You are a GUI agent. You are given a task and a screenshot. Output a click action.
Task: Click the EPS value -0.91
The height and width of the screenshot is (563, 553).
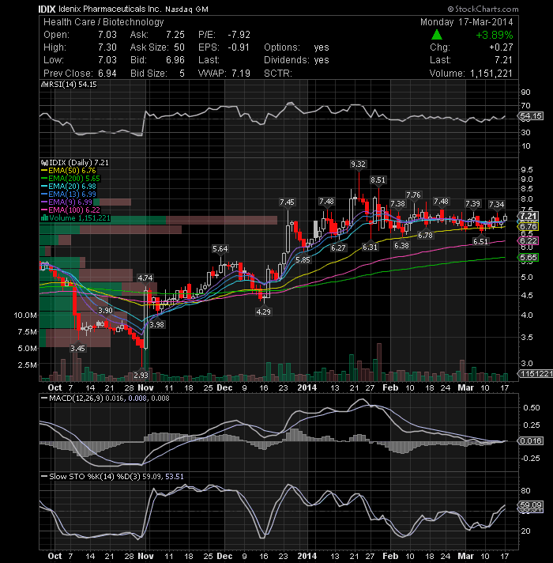tap(239, 47)
